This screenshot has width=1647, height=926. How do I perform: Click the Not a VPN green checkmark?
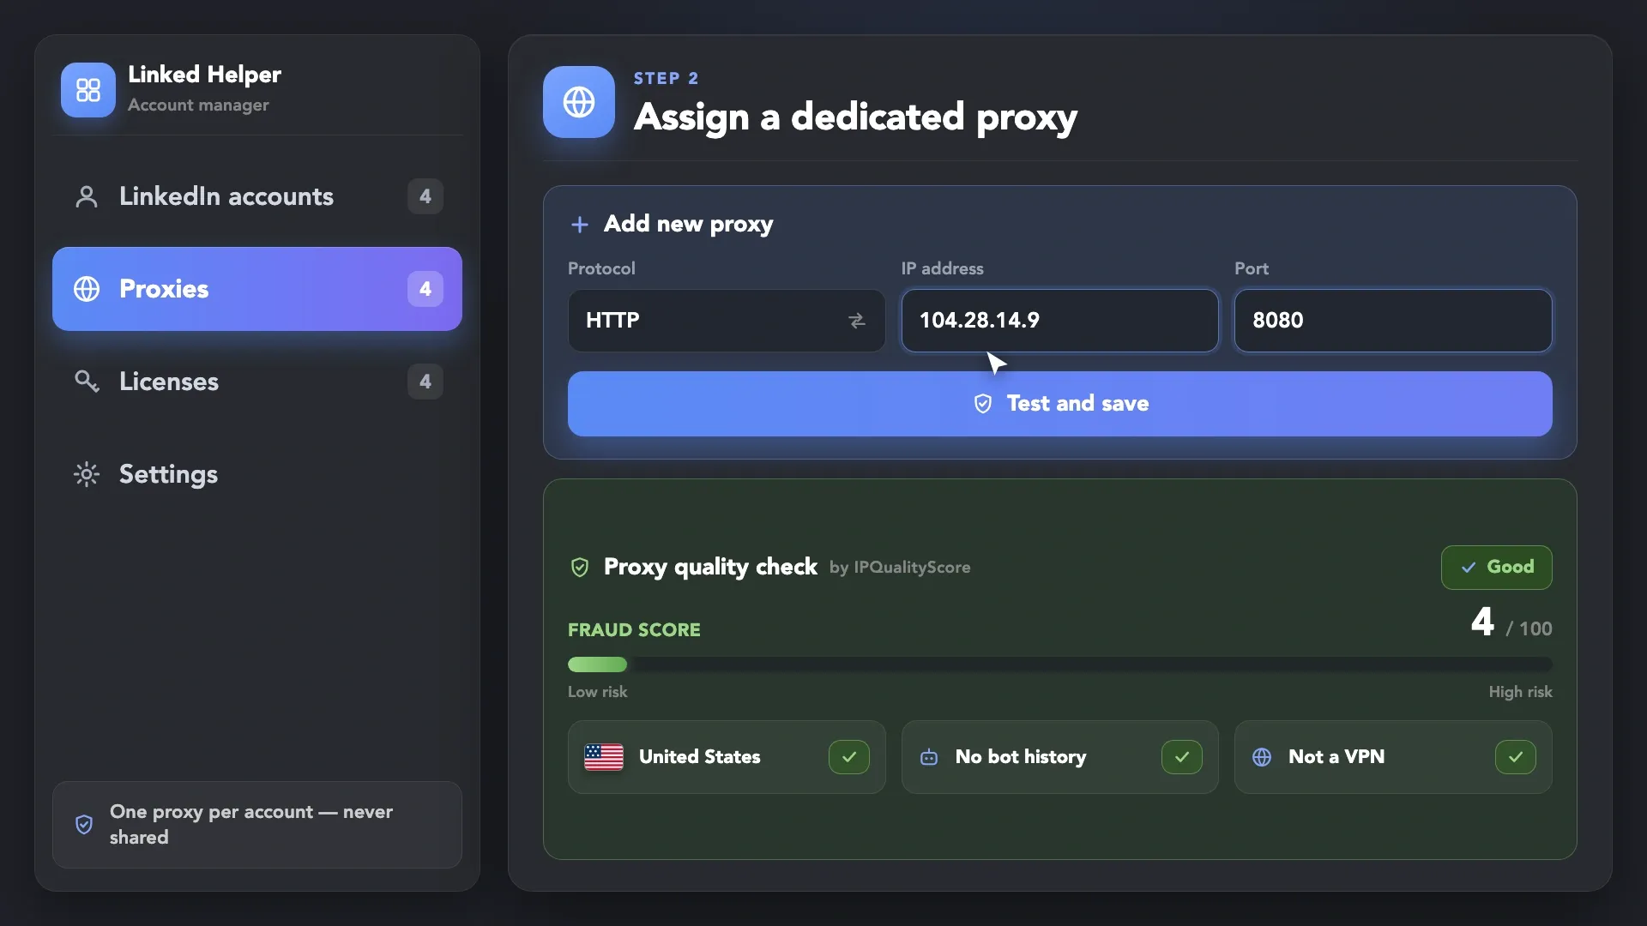point(1516,757)
